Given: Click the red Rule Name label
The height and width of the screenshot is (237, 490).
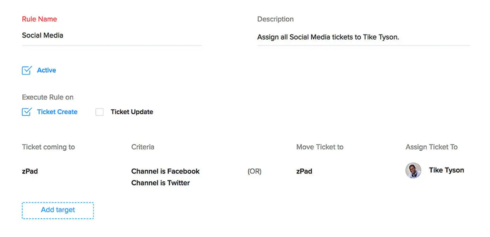Looking at the screenshot, I should point(39,19).
